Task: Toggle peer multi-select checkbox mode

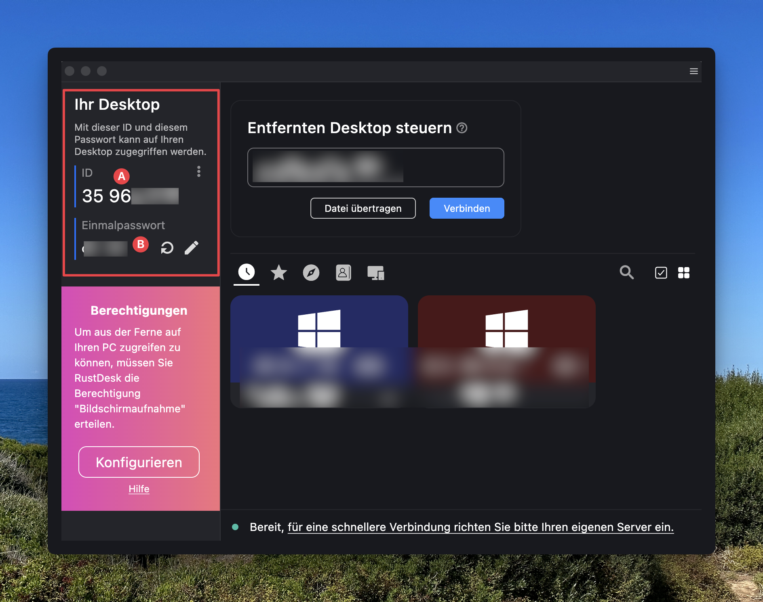Action: (x=660, y=273)
